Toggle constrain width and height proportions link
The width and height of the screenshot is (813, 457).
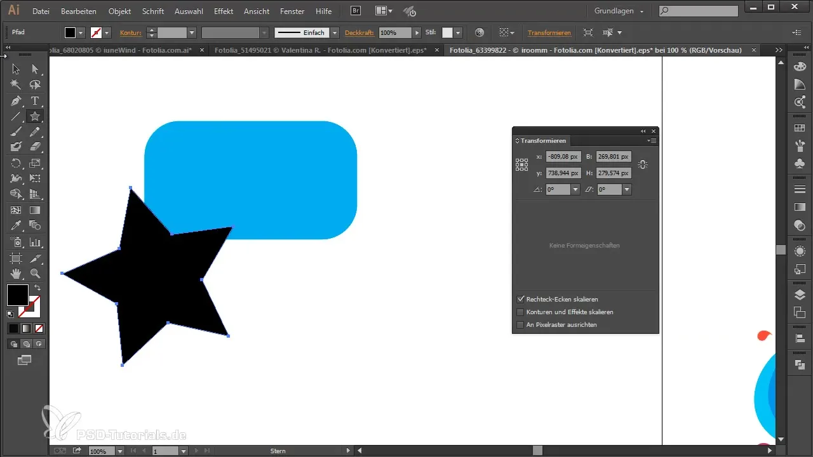(642, 164)
